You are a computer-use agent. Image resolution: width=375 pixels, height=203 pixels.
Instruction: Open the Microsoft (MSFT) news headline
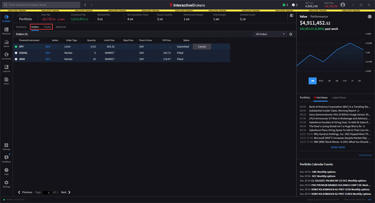tap(342, 138)
